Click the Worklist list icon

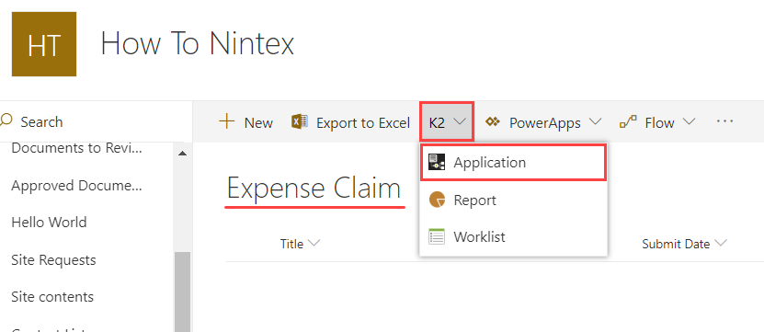pos(437,237)
